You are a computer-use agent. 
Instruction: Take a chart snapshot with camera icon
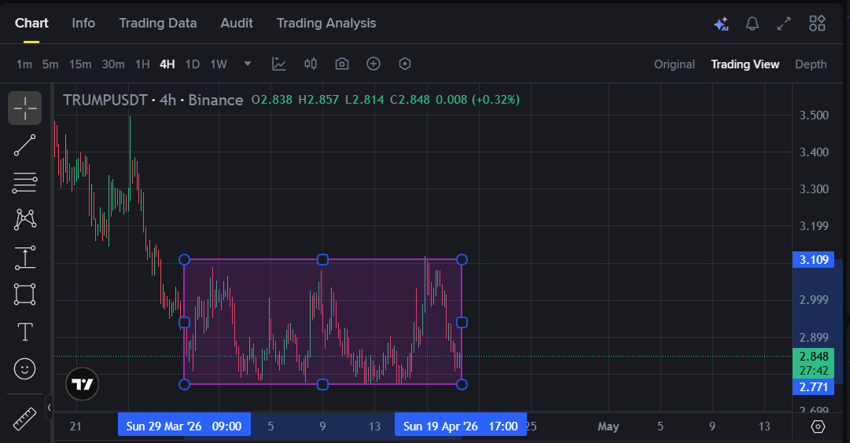coord(341,64)
